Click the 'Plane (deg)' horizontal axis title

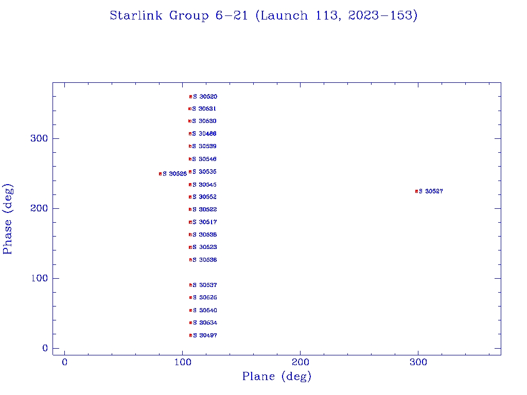tap(277, 376)
